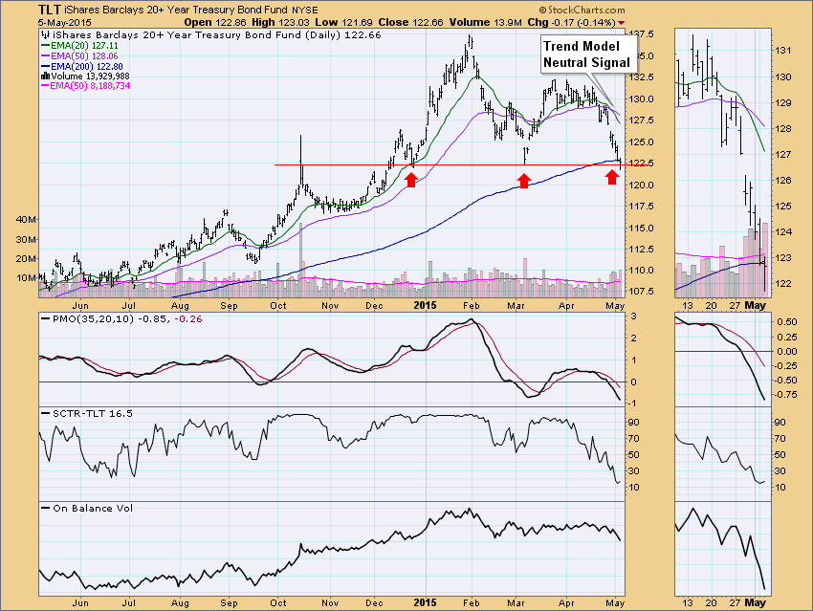Click the 132.5 price axis label
Viewport: 813px width, 611px height.
pos(640,77)
